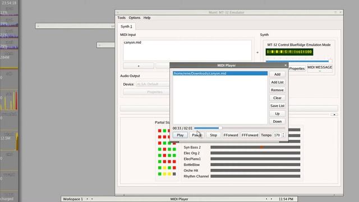Image resolution: width=359 pixels, height=202 pixels.
Task: Click the plus button under MIDI Input
Action: pos(139,66)
